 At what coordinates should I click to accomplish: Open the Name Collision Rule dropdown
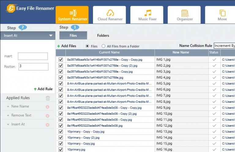(224, 46)
